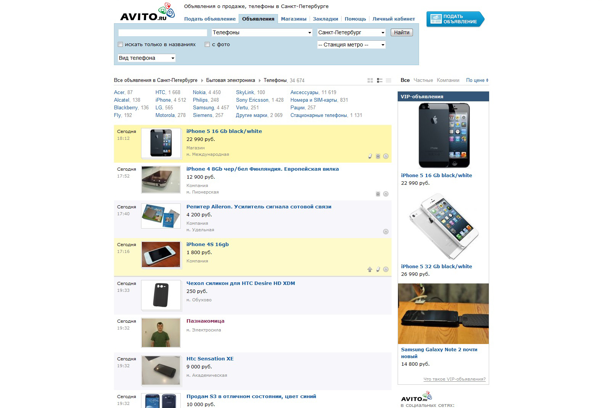
Task: Click the breadcrumb arrow before Телефоны
Action: click(x=260, y=80)
